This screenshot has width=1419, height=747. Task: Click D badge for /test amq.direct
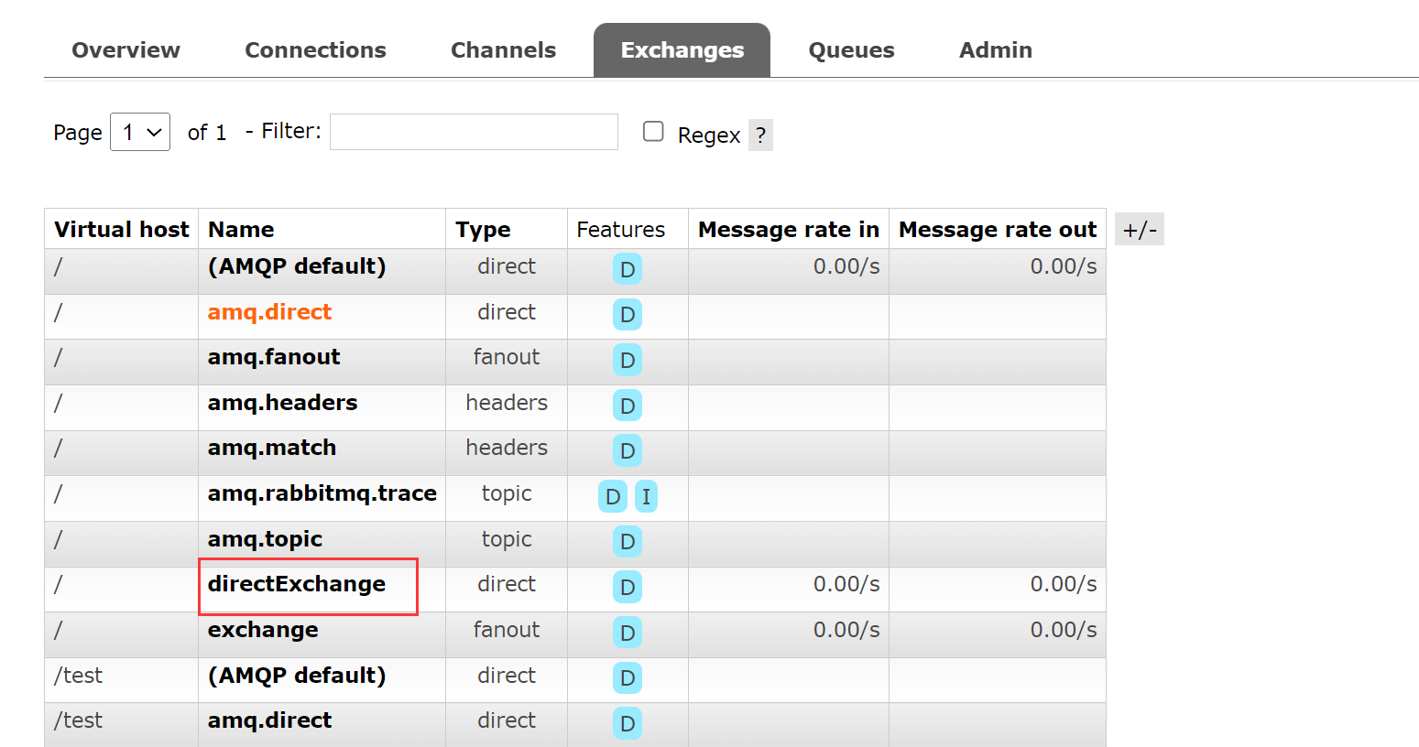coord(628,723)
